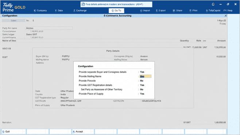Screen dimensions: 240x135
Task: Click the Sales GST ledger value
Action: 31,34
